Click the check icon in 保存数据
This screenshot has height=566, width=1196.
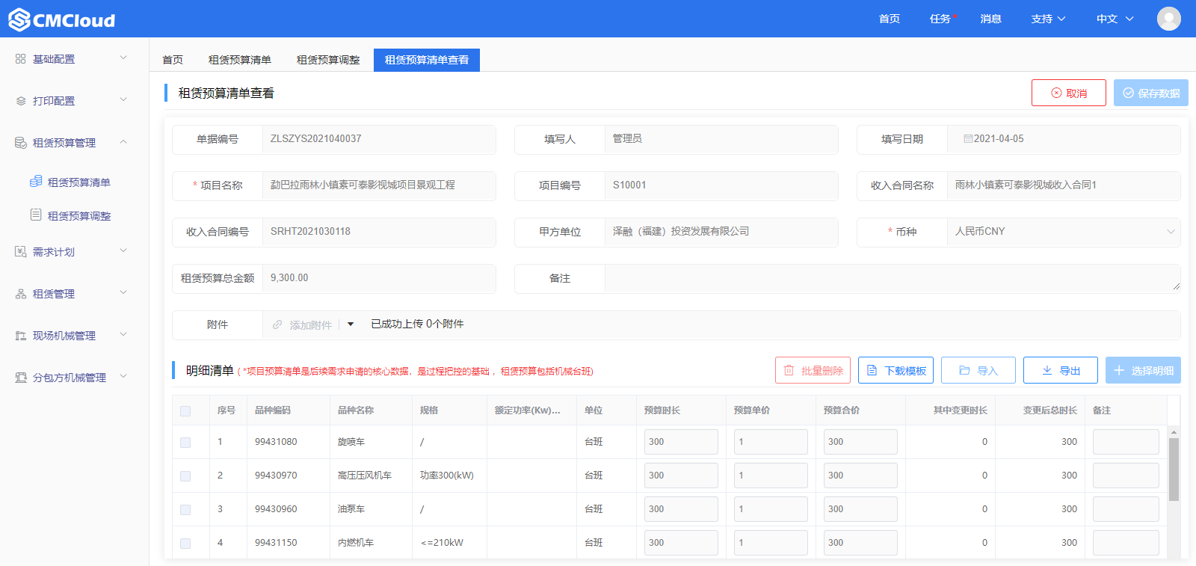[x=1129, y=93]
